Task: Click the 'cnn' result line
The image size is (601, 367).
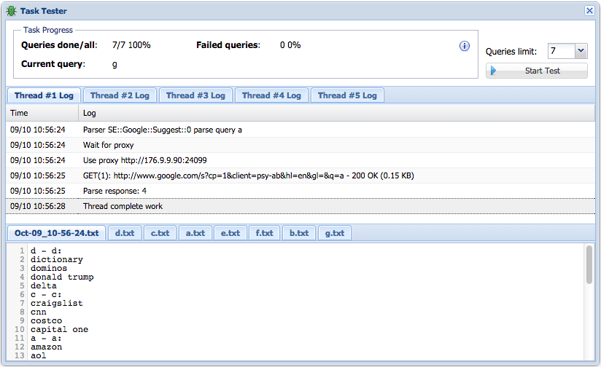Action: pyautogui.click(x=39, y=312)
